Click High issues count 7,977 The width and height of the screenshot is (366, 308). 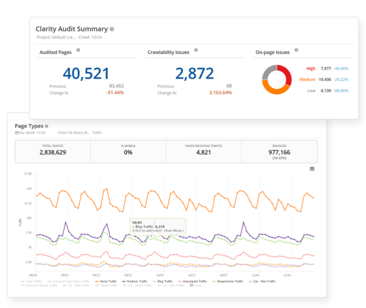point(326,69)
